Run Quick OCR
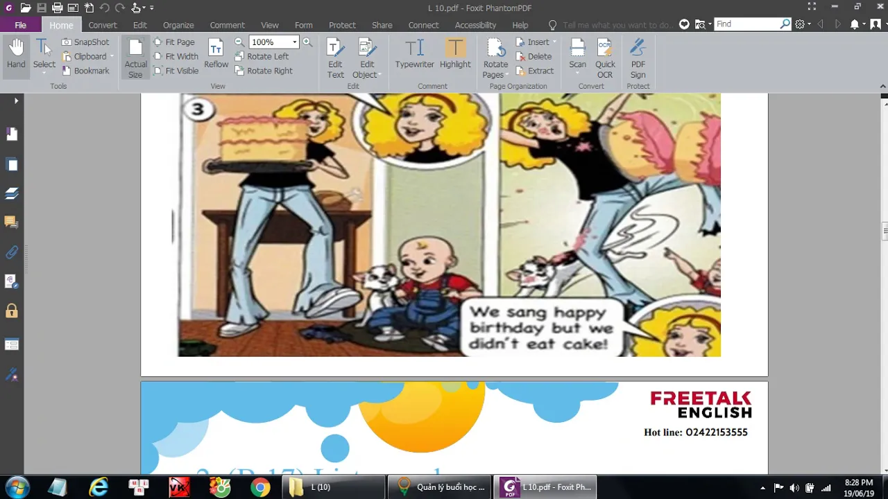The image size is (888, 499). pyautogui.click(x=605, y=58)
